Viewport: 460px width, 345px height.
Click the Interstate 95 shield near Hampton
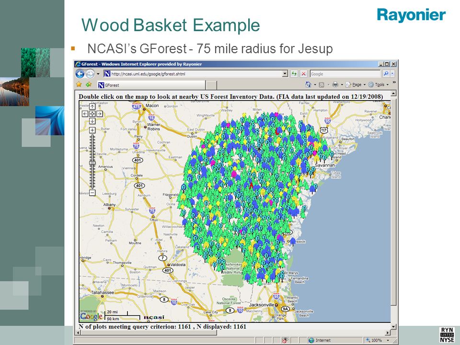[328, 121]
